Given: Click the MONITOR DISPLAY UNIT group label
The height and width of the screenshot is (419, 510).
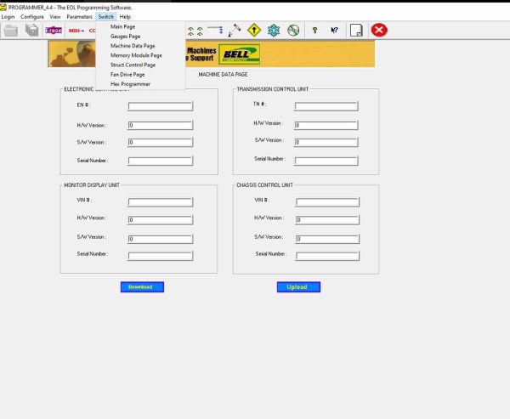Looking at the screenshot, I should 92,185.
